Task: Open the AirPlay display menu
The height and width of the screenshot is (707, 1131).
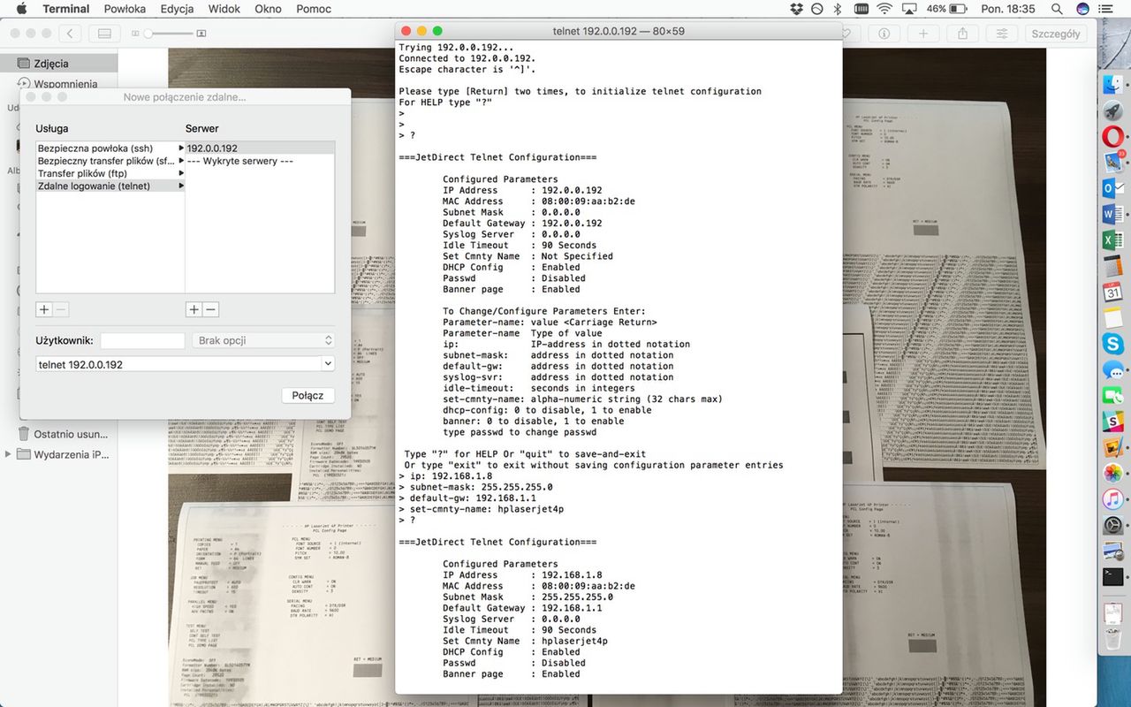Action: pos(909,9)
